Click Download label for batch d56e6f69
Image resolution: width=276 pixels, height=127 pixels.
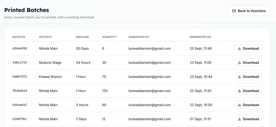(x=251, y=49)
